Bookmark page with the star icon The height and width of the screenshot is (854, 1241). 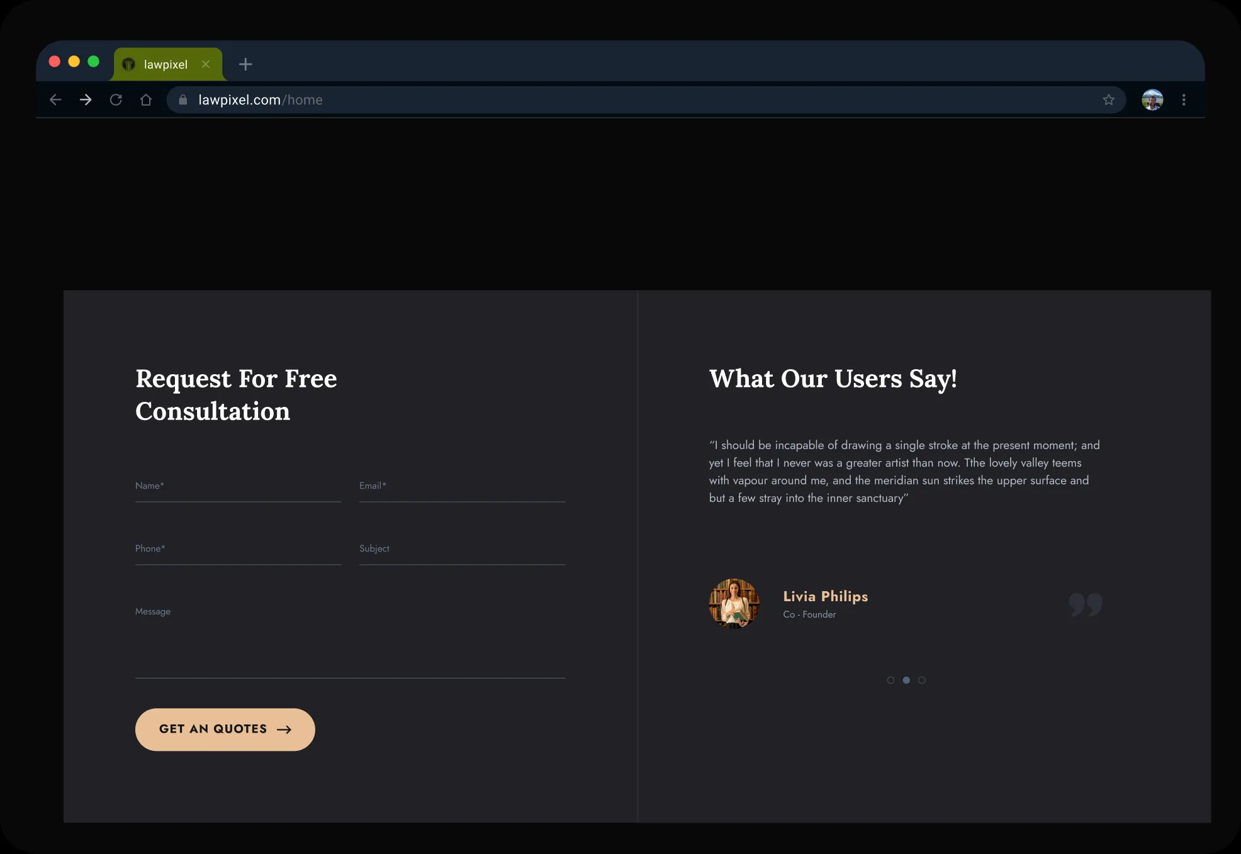coord(1109,100)
